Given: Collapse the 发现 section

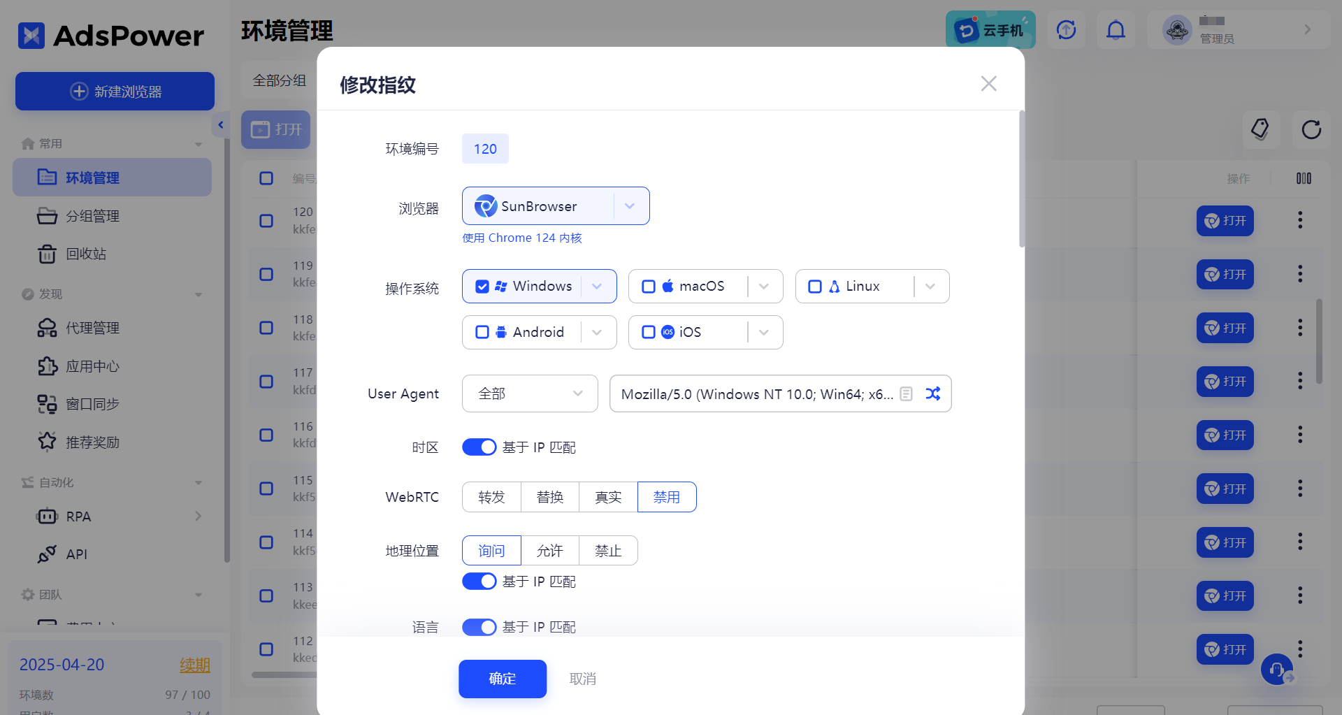Looking at the screenshot, I should point(199,294).
